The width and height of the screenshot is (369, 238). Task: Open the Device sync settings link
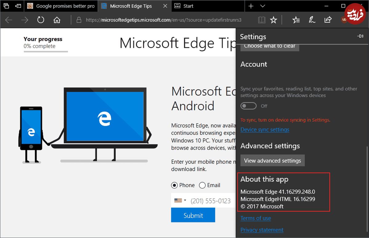(265, 129)
